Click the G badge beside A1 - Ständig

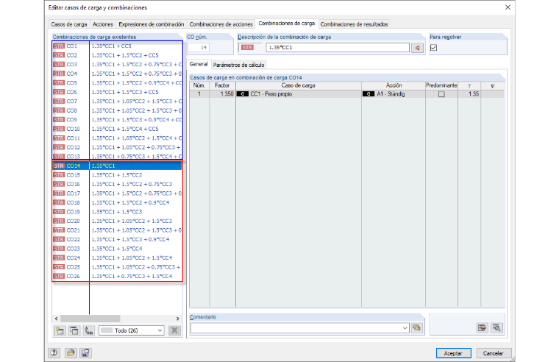pos(368,94)
